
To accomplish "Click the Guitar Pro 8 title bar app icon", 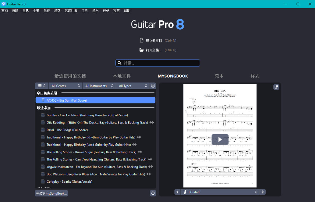I will 4,4.
